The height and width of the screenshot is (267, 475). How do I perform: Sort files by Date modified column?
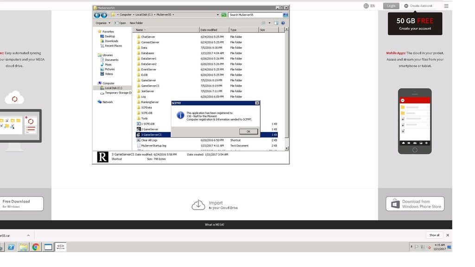coord(209,30)
